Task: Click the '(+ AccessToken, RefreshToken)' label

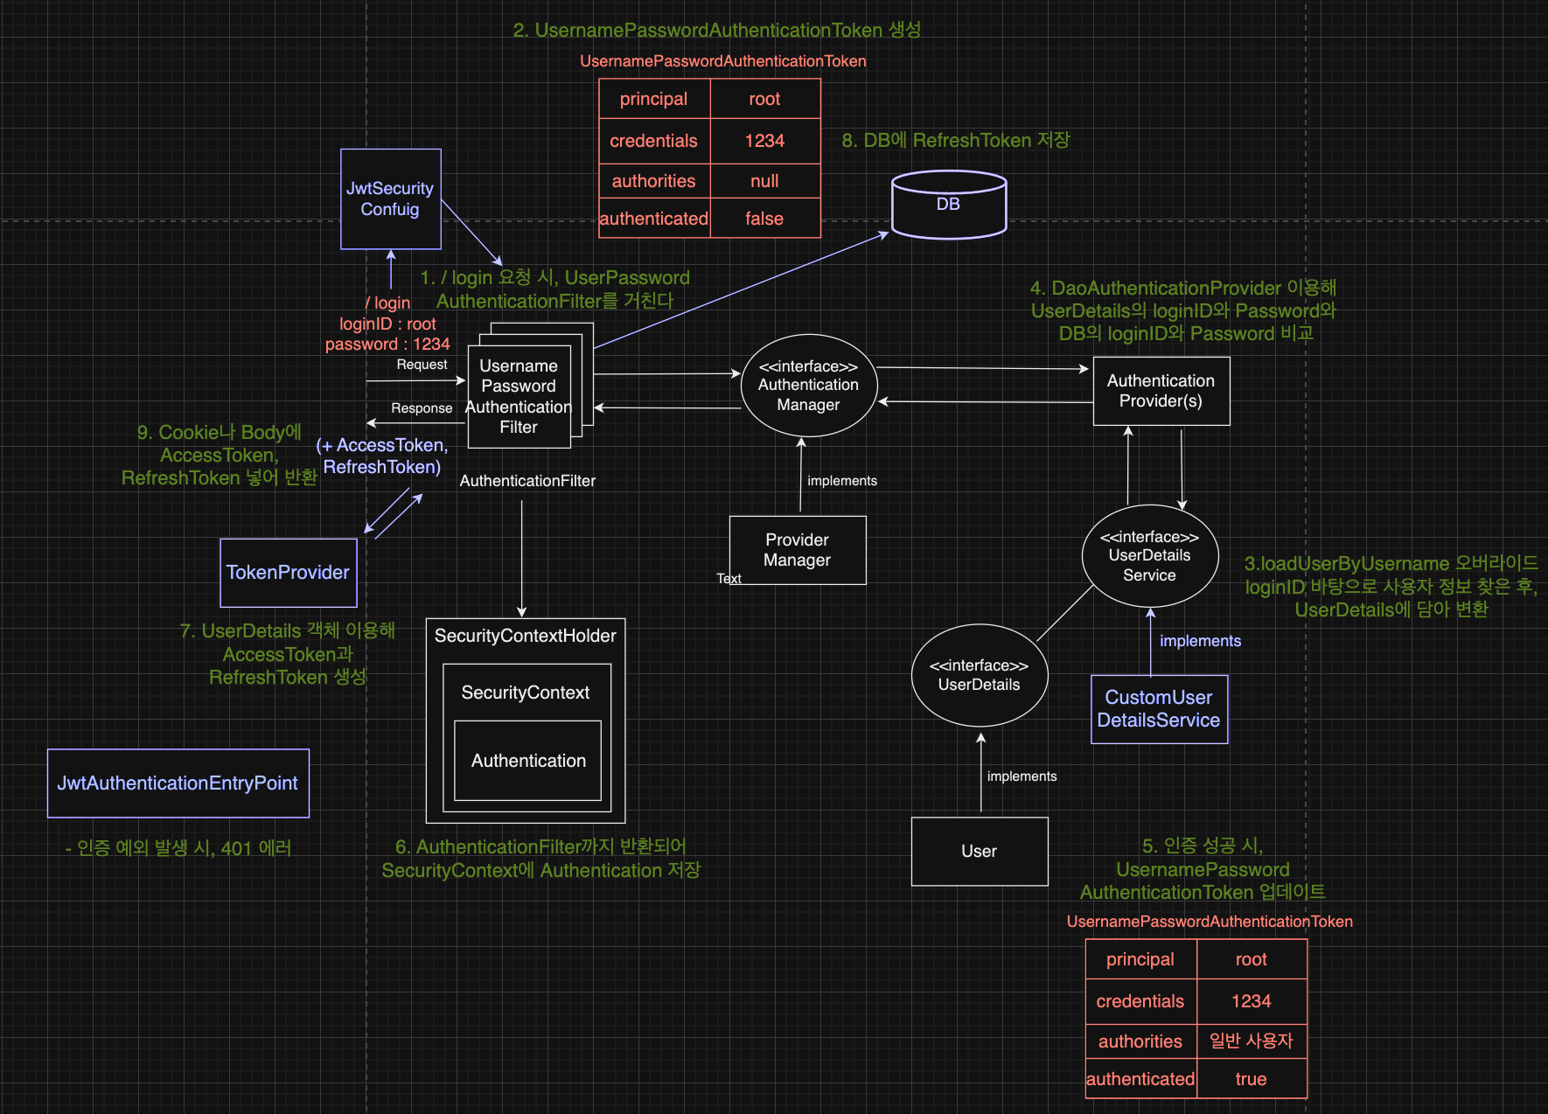Action: click(382, 456)
